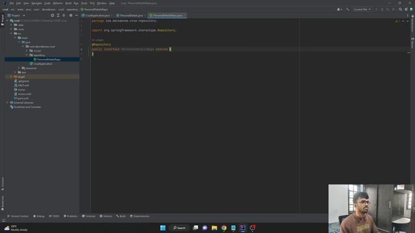Select PersonalDetailsRepo in project tree
Screen dimensions: 415x233
point(47,60)
